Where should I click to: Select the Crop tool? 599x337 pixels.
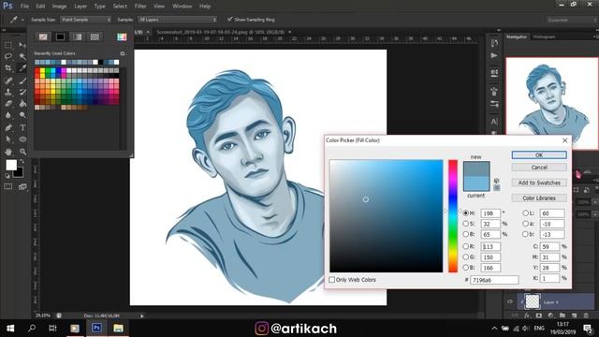point(8,68)
